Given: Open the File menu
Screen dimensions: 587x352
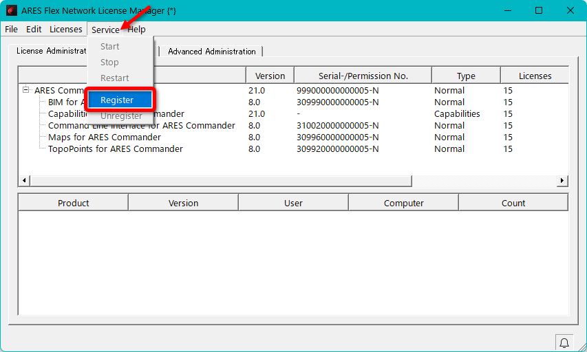Looking at the screenshot, I should [x=11, y=30].
